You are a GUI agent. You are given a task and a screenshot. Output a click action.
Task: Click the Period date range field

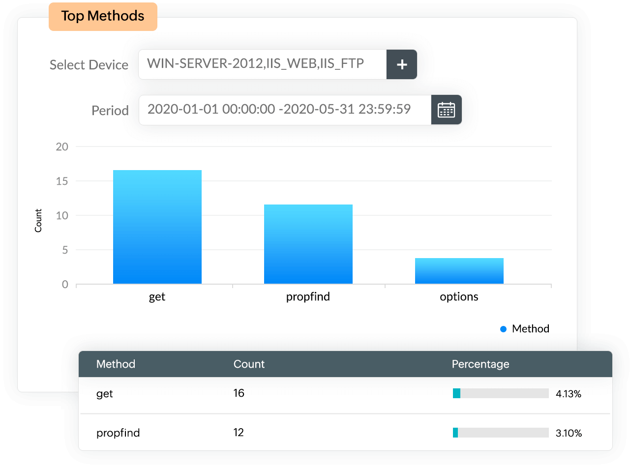click(x=285, y=110)
